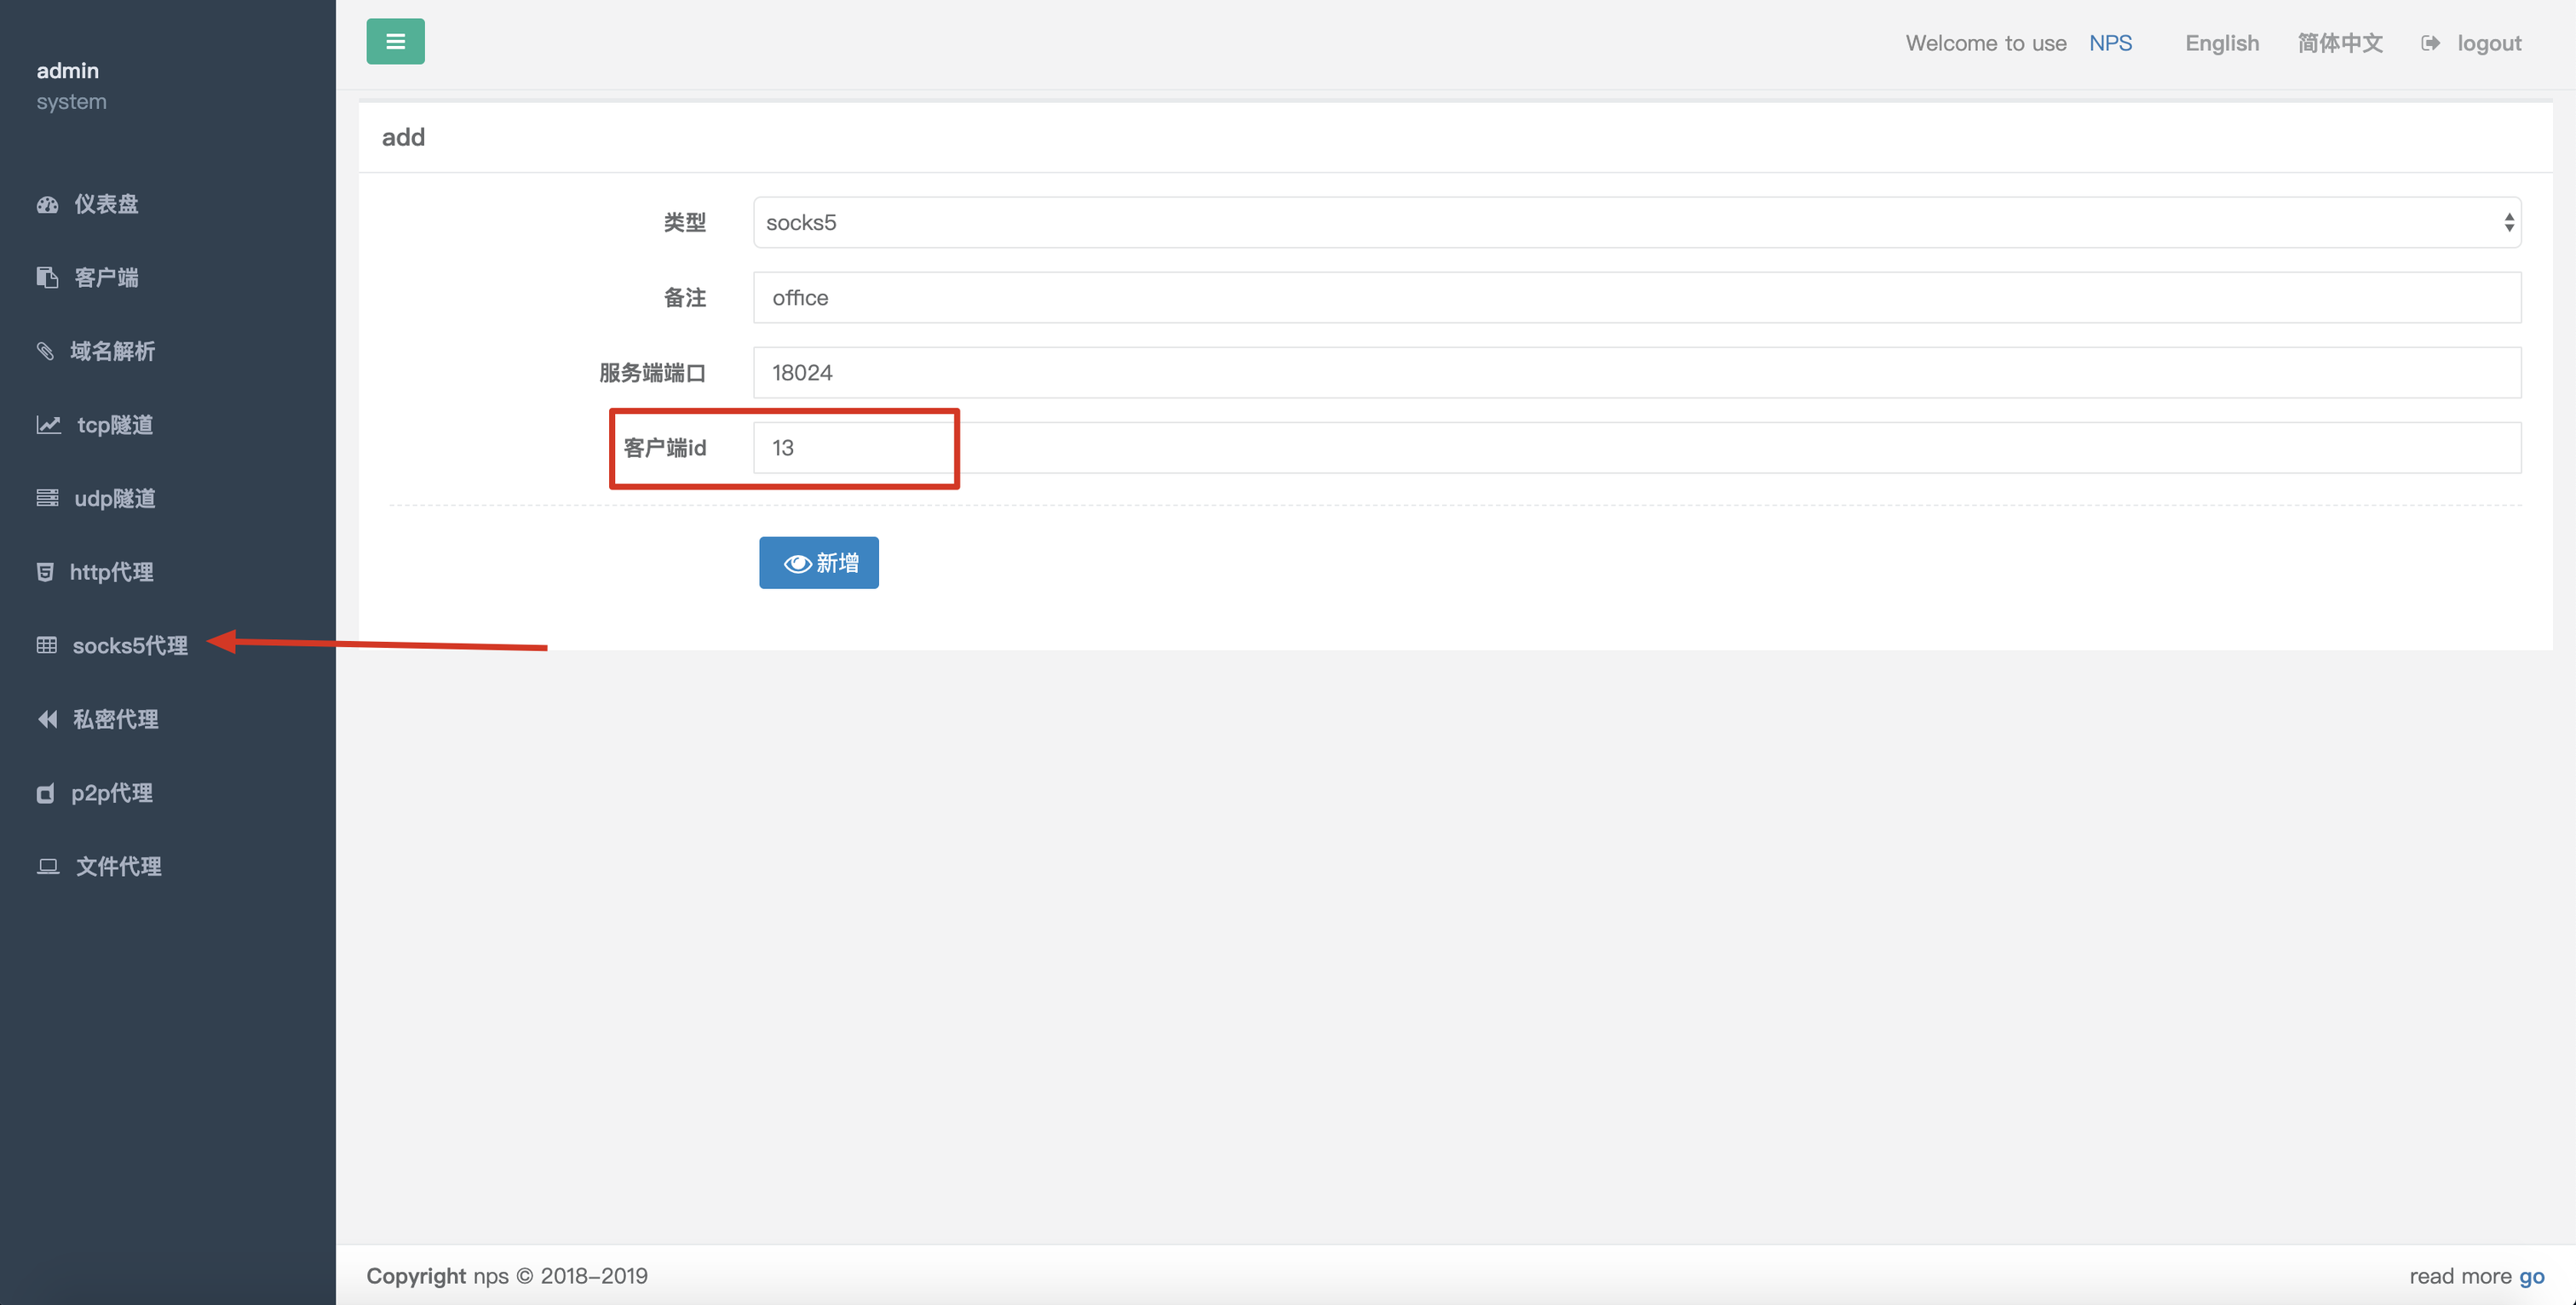Click the chart icon beside tcp隧道

[x=48, y=425]
